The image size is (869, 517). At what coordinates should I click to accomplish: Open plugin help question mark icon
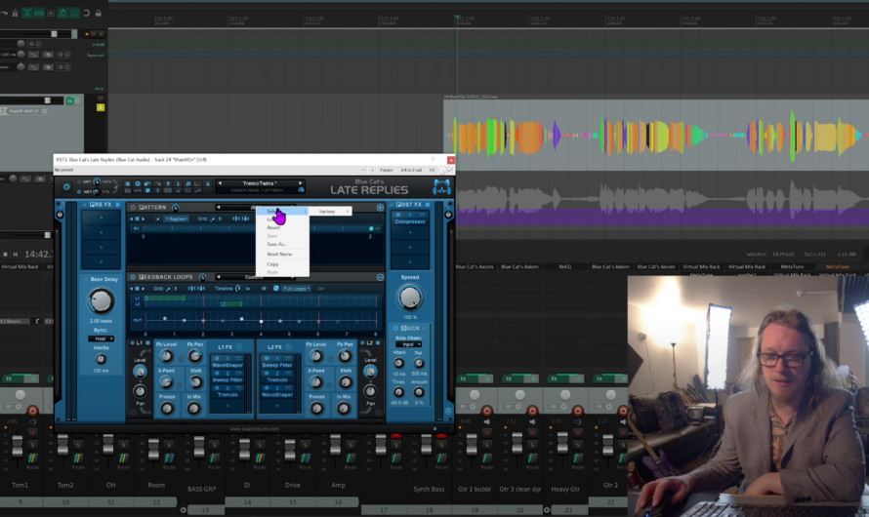(x=168, y=183)
